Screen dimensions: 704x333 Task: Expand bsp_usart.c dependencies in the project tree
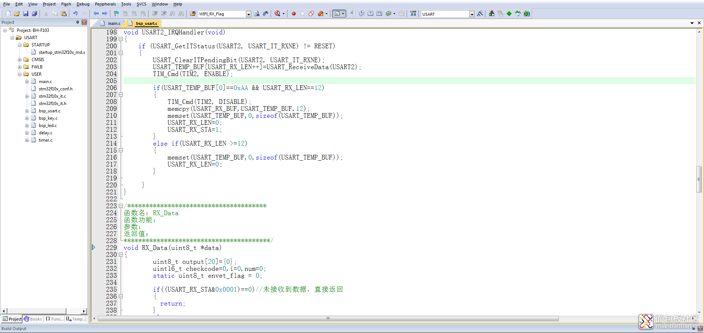pyautogui.click(x=27, y=111)
